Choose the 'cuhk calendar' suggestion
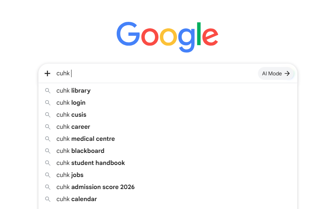 pyautogui.click(x=168, y=199)
